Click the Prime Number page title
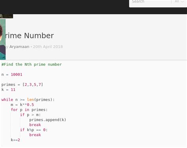187x148 pixels. (30, 35)
